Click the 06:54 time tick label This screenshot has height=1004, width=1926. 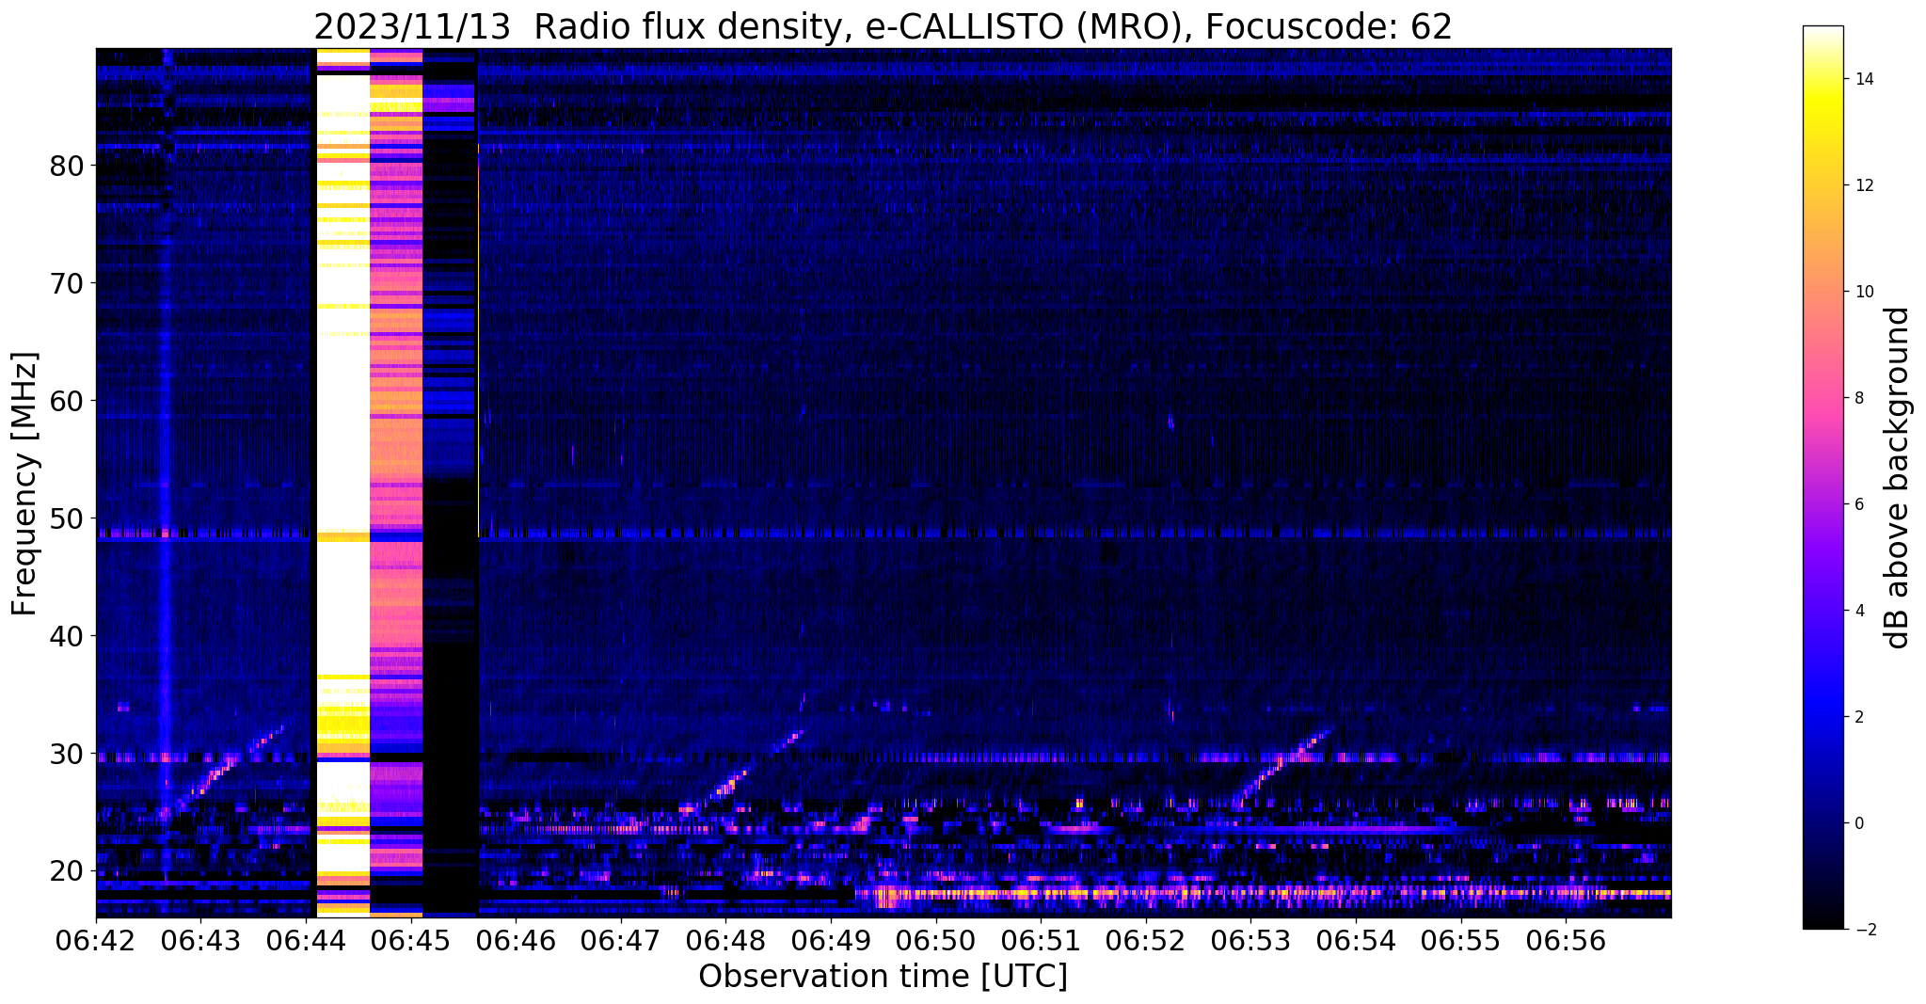(x=1355, y=940)
